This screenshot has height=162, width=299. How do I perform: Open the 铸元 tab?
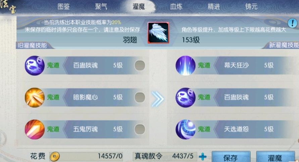point(251,7)
